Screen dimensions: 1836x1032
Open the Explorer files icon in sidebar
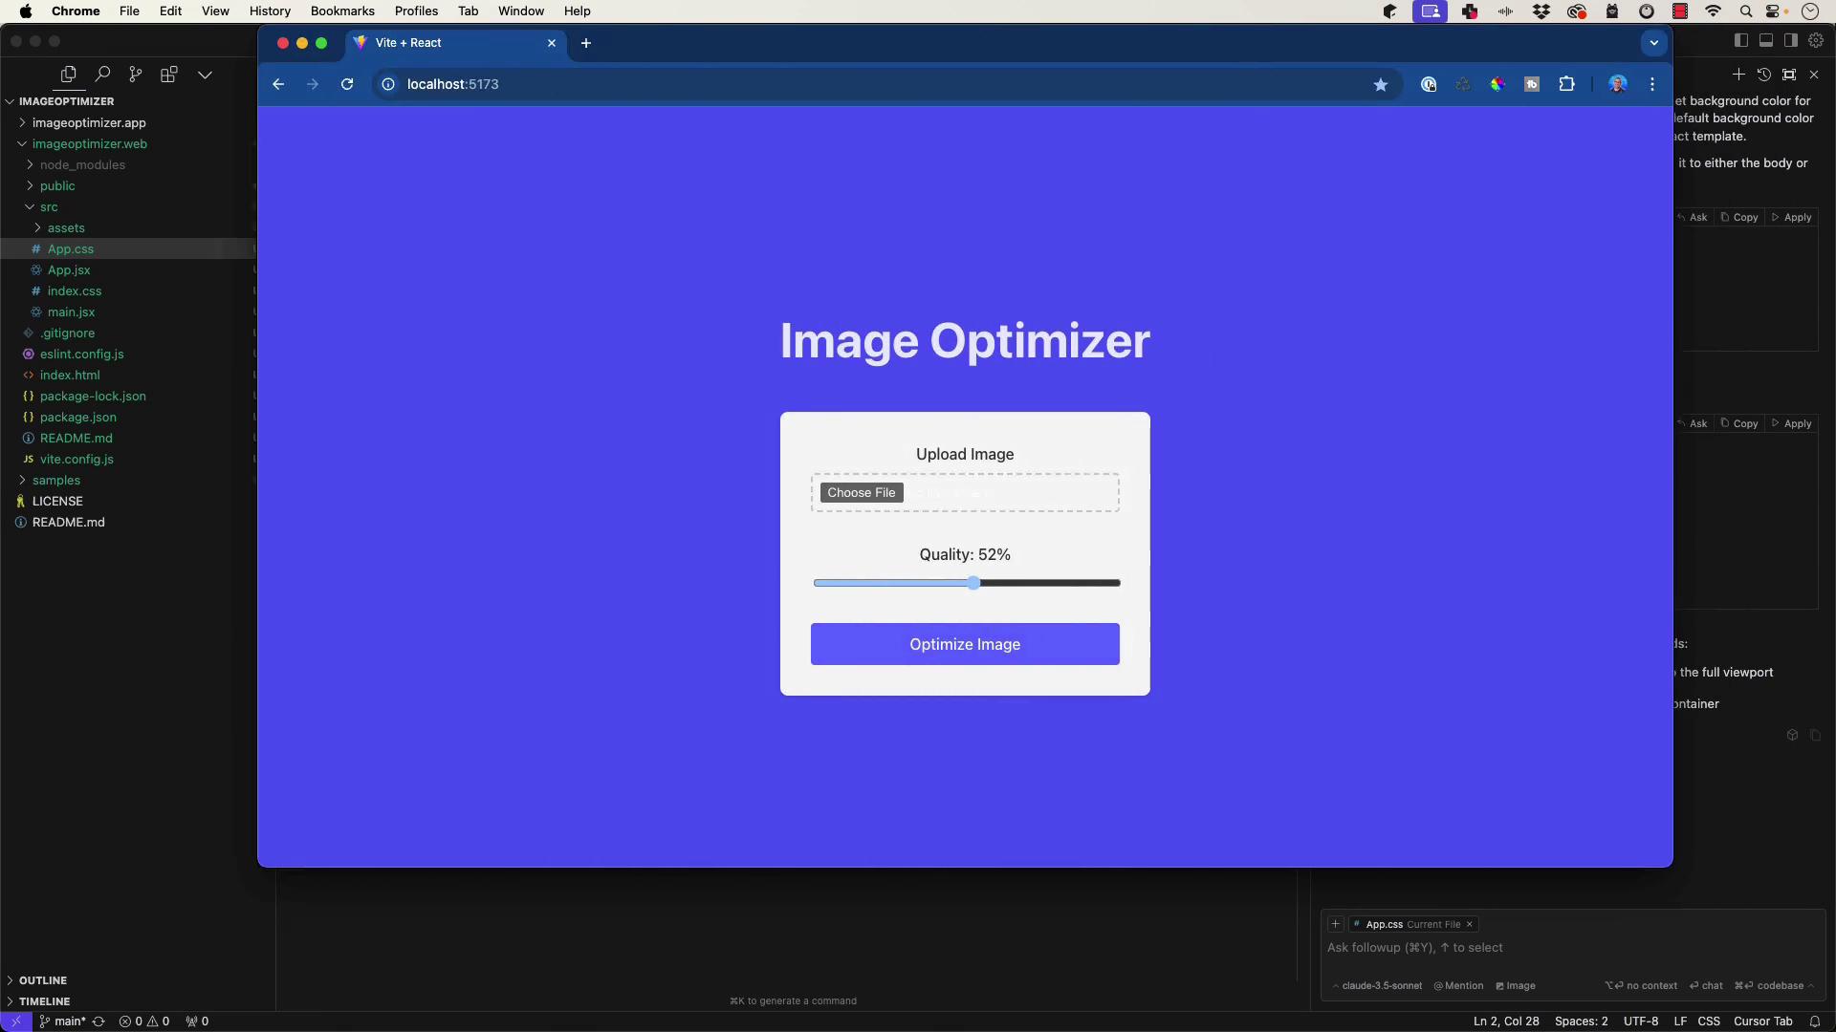pos(68,75)
